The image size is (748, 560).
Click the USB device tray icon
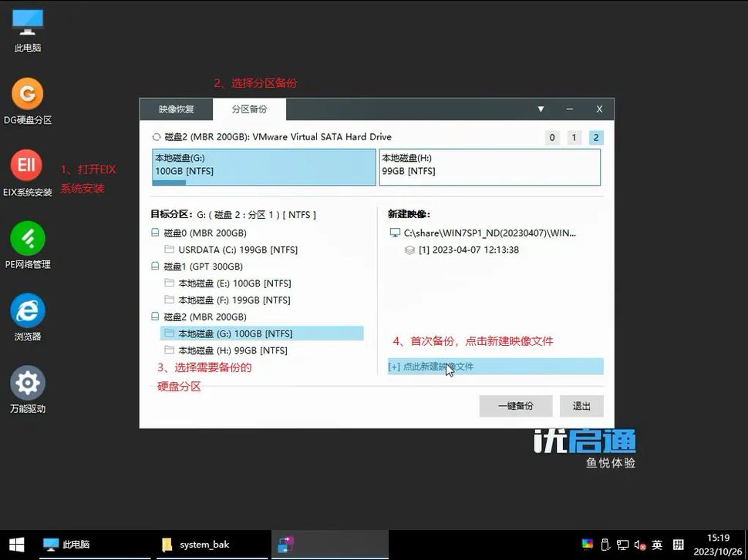click(605, 545)
